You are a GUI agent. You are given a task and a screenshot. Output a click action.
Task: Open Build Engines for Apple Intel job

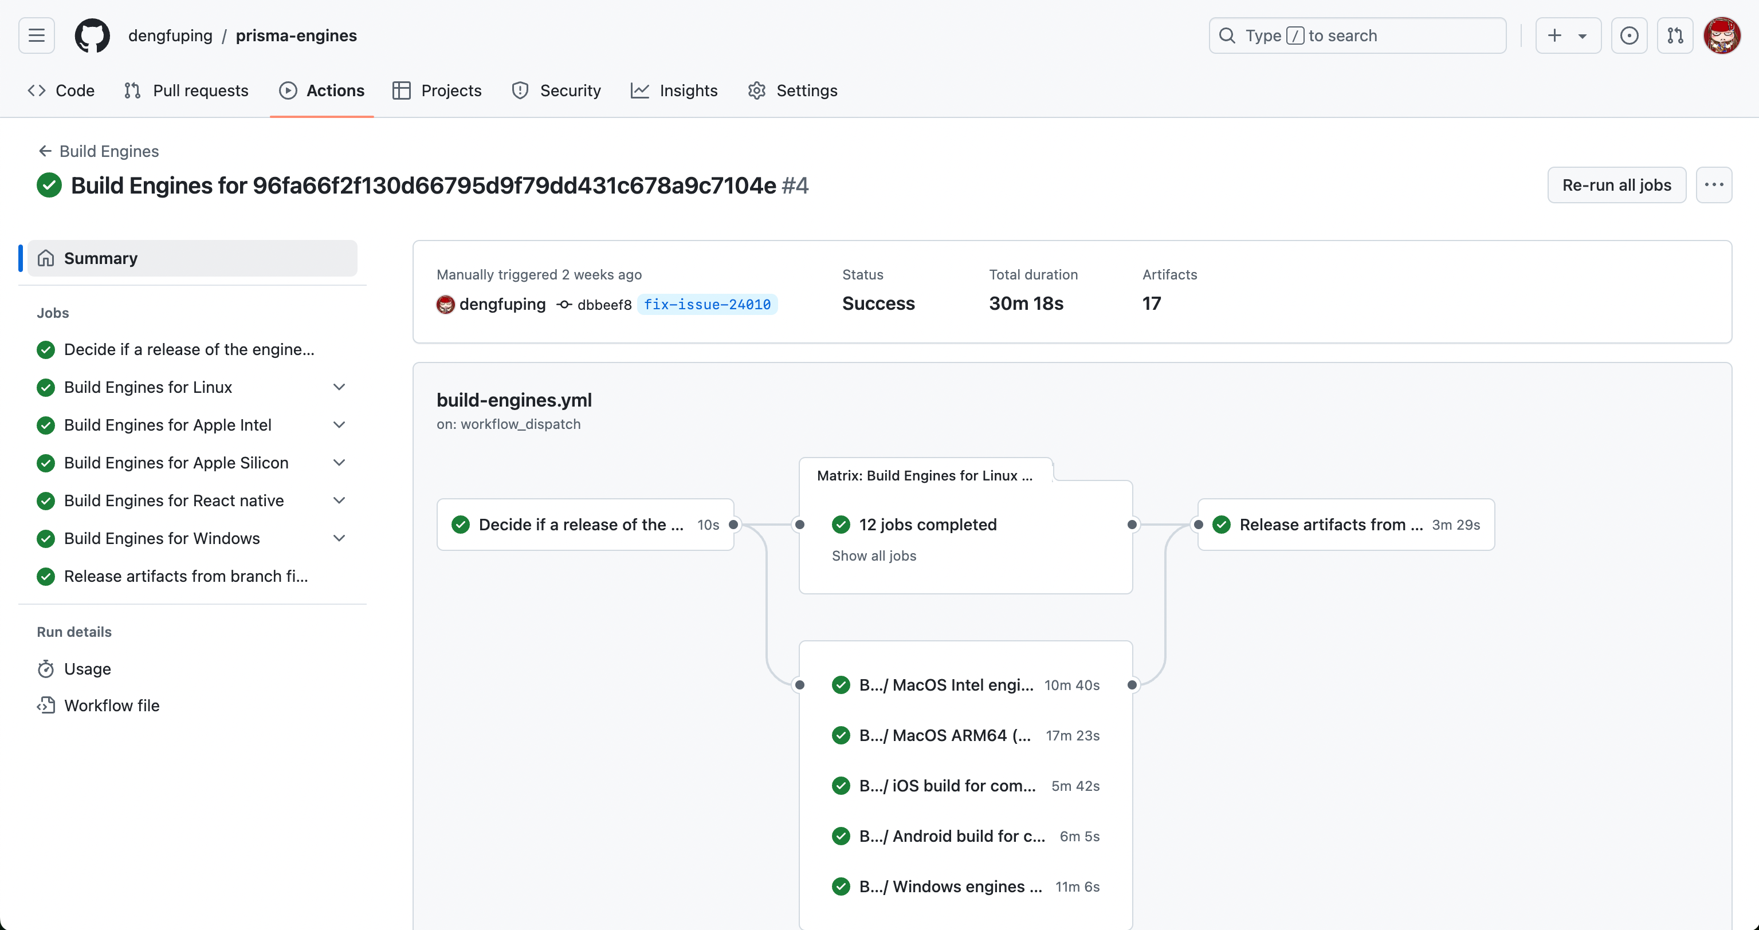[x=168, y=424]
